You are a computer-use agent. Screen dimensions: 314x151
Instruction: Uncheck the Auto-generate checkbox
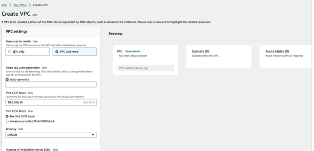click(x=7, y=80)
